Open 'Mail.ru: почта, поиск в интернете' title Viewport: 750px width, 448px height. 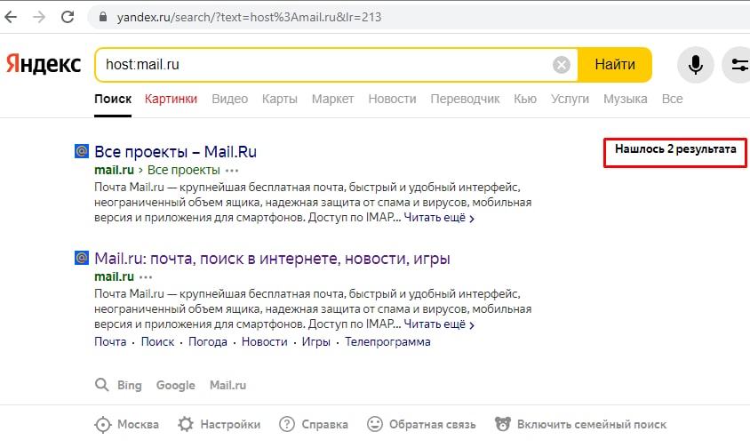[272, 259]
